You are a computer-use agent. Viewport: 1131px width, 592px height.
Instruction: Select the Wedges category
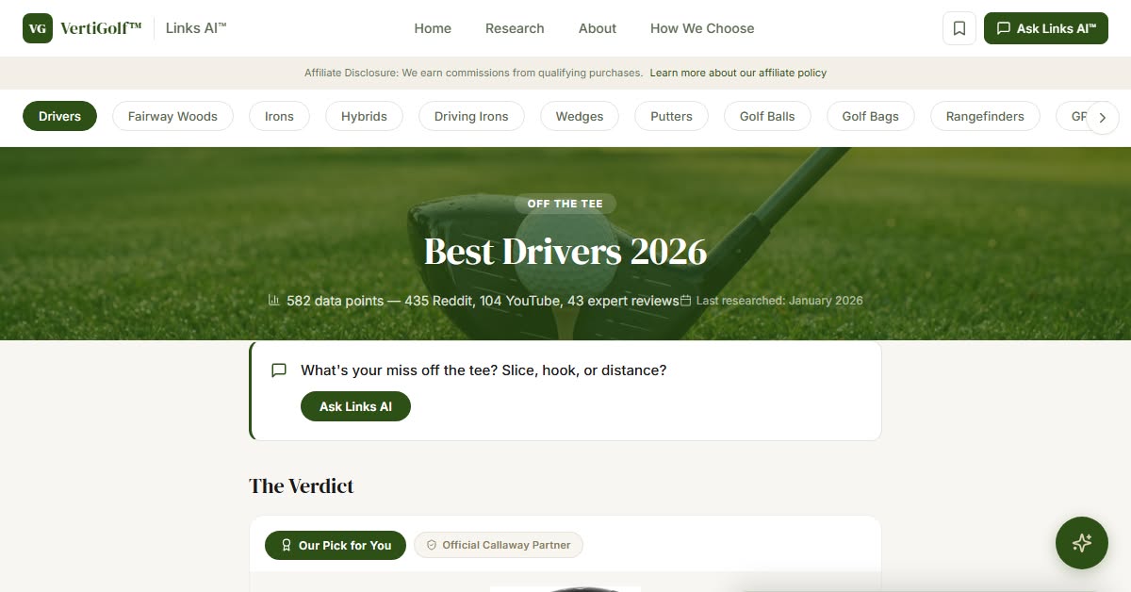[x=580, y=116]
